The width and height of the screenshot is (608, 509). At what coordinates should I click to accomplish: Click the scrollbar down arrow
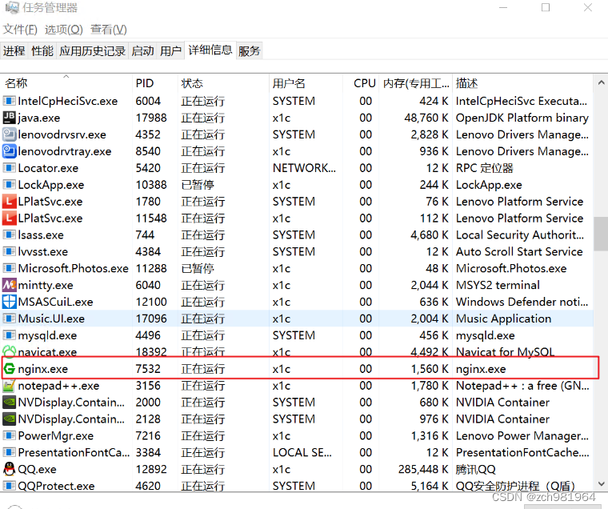tap(601, 483)
